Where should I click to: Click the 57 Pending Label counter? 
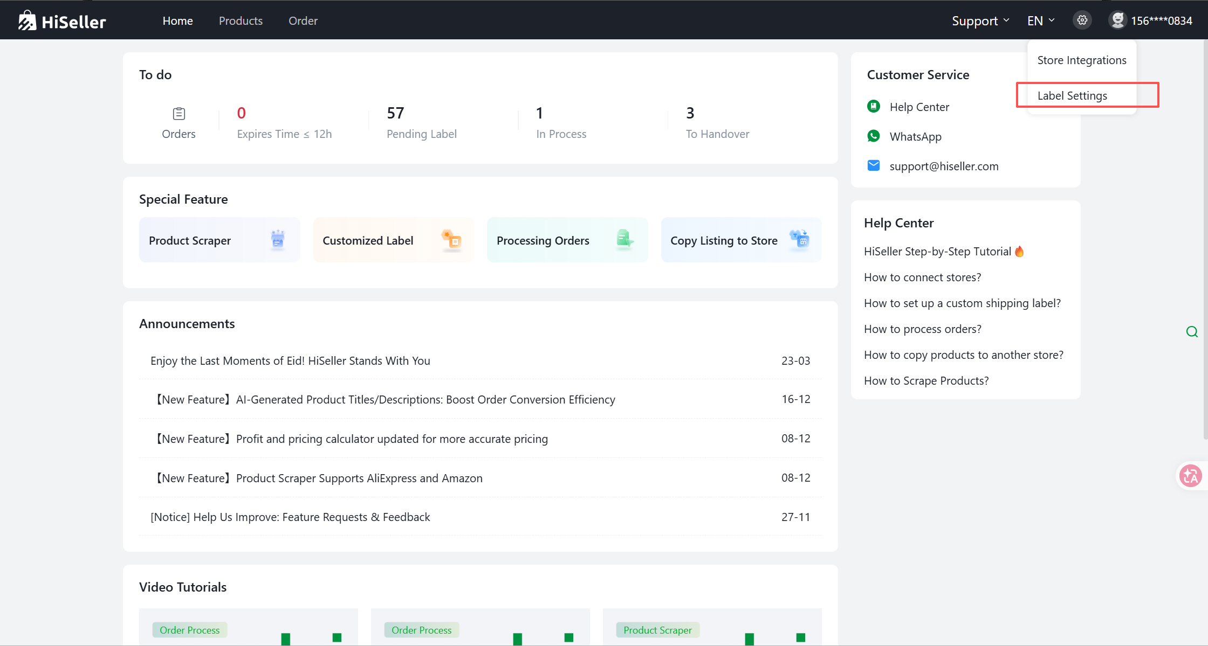click(x=395, y=113)
